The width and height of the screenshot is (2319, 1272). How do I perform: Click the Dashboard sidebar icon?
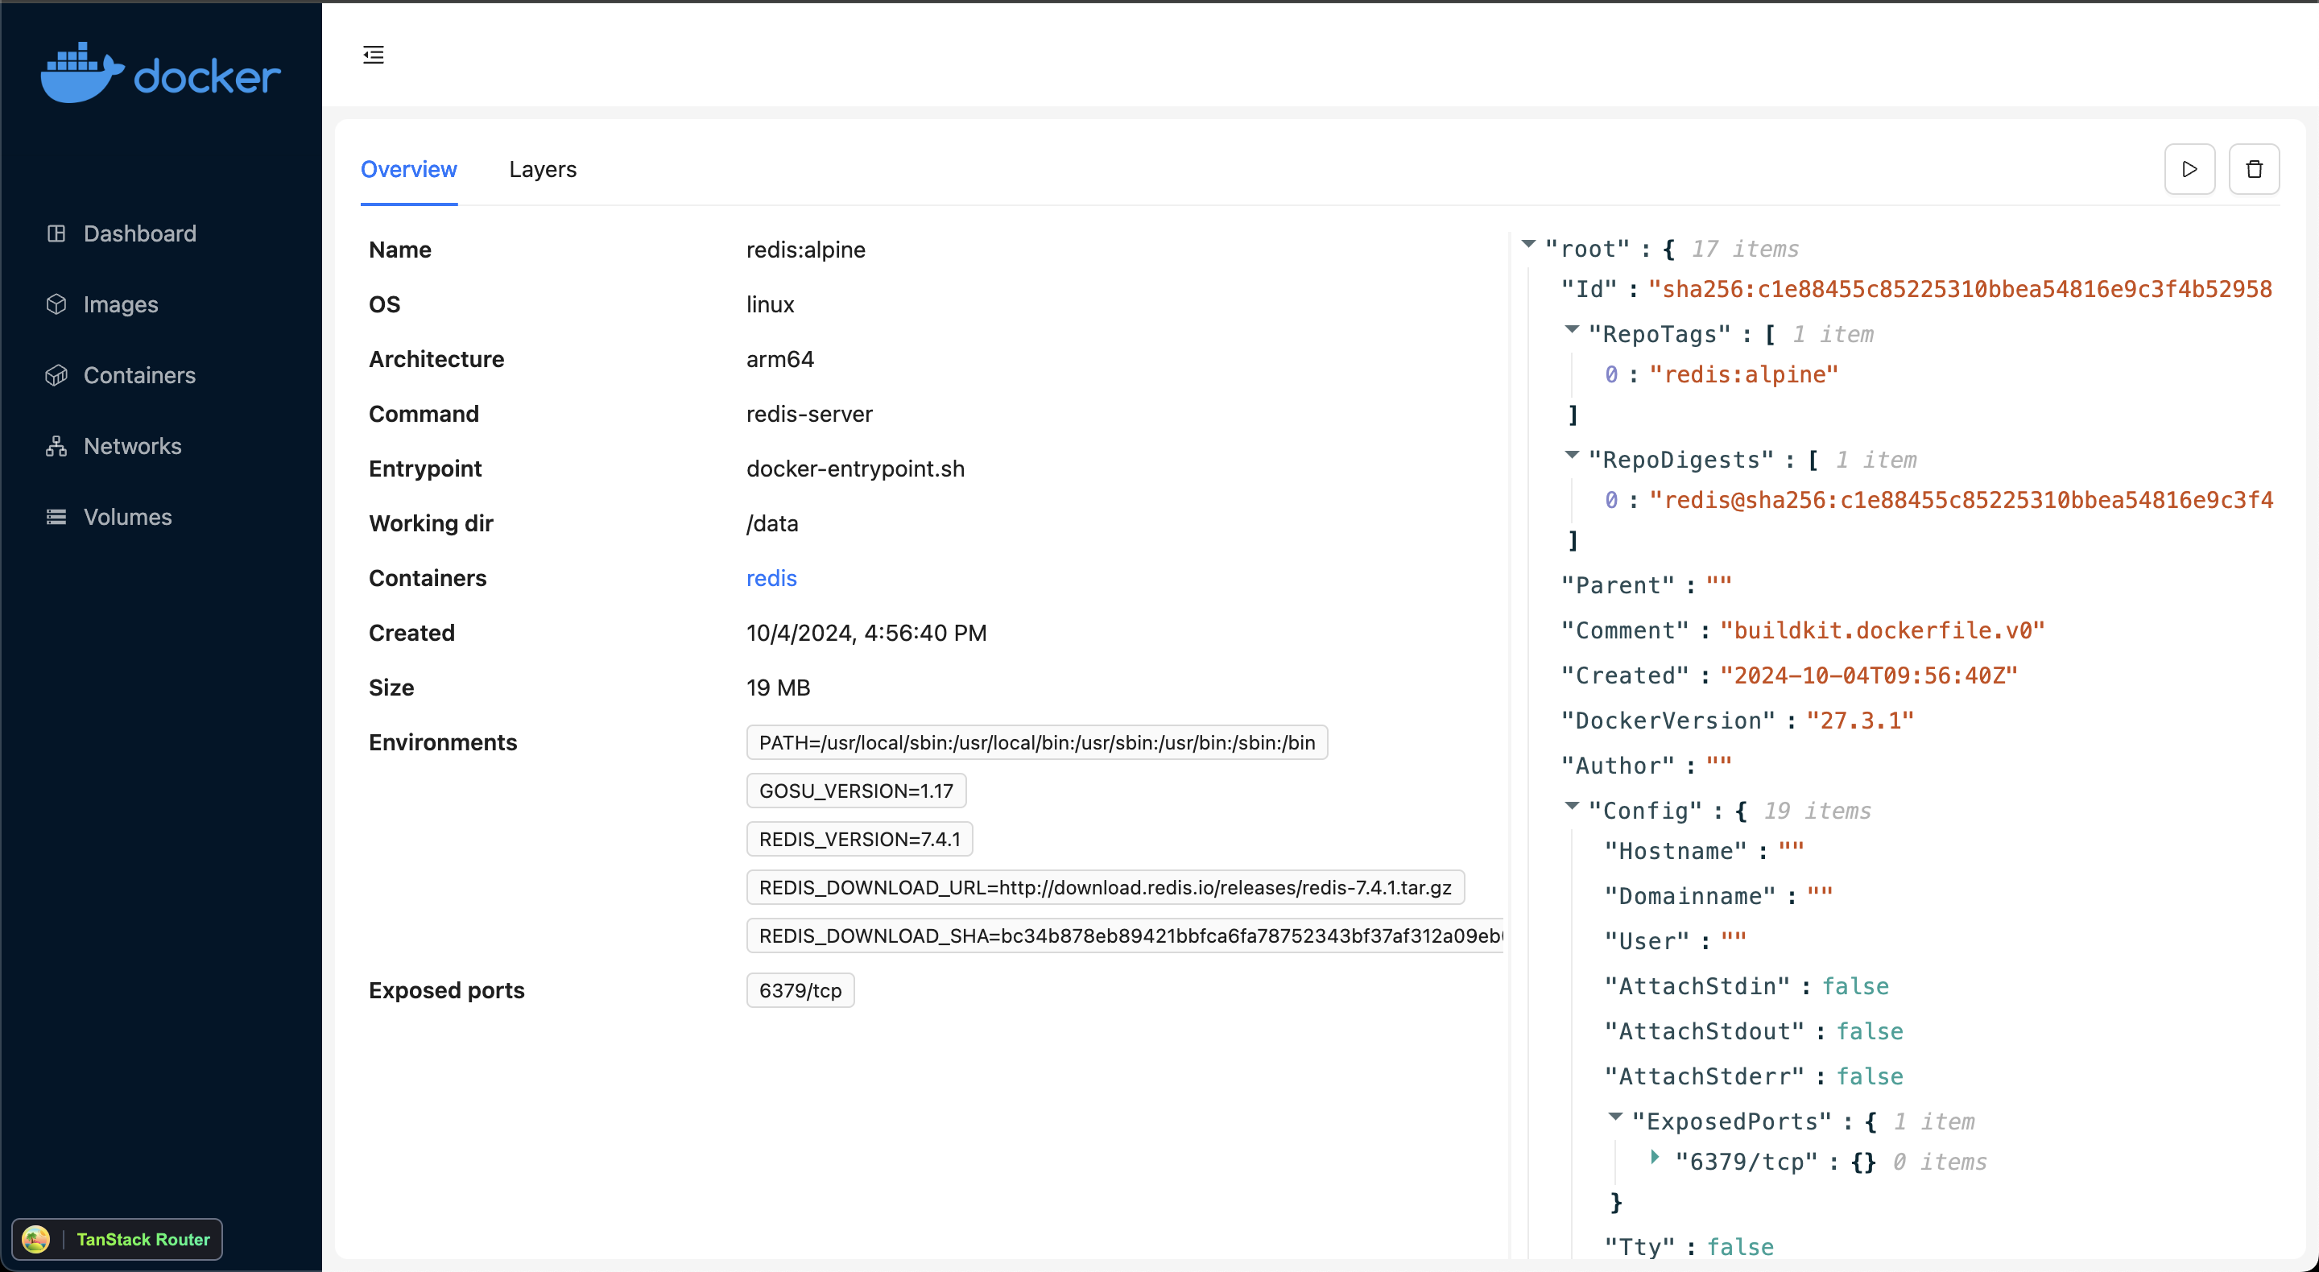pyautogui.click(x=56, y=234)
